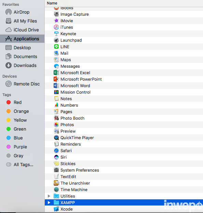The width and height of the screenshot is (203, 213).
Task: Click the Preview app icon
Action: (56, 131)
